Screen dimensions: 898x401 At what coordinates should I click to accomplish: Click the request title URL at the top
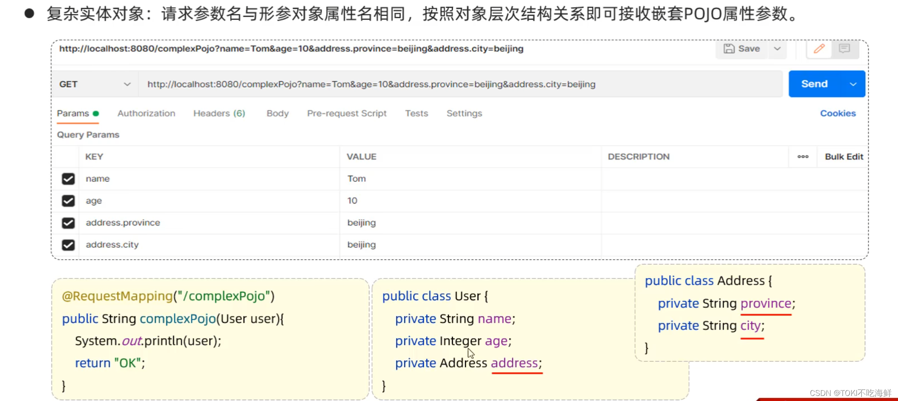coord(291,48)
